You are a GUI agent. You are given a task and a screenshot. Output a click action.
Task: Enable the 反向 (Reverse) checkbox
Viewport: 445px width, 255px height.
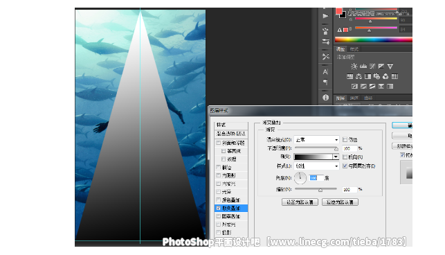point(345,157)
